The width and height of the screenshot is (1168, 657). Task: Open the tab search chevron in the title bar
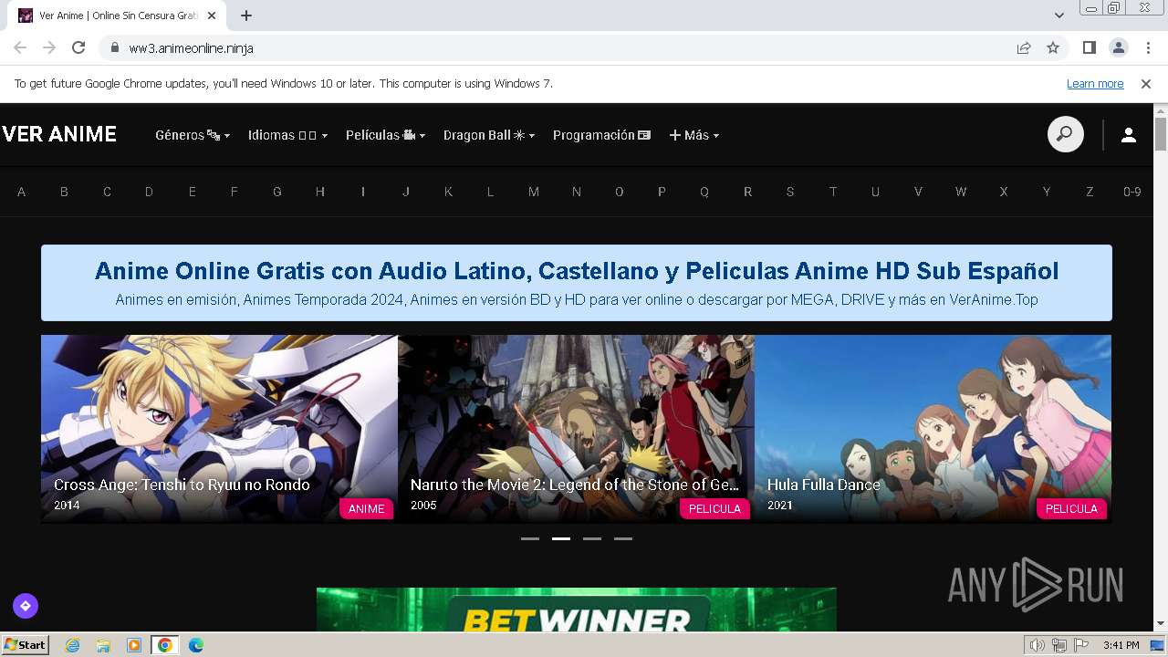coord(1058,16)
